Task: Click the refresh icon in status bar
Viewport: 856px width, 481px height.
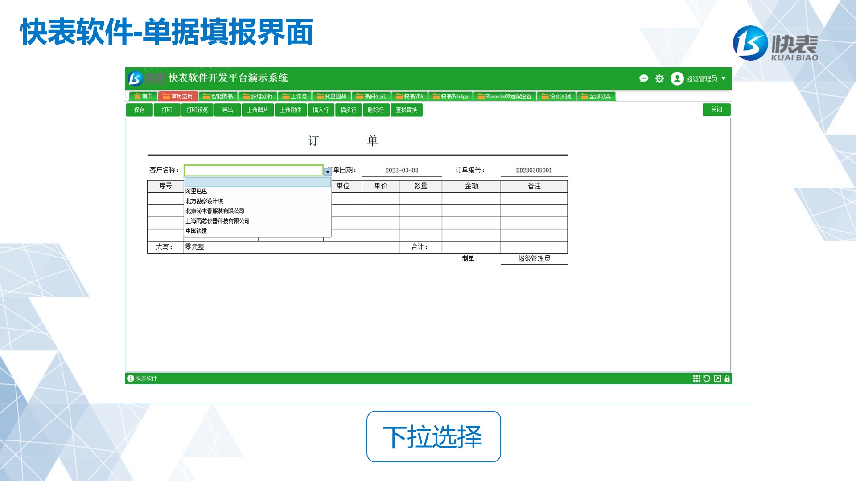Action: coord(707,379)
